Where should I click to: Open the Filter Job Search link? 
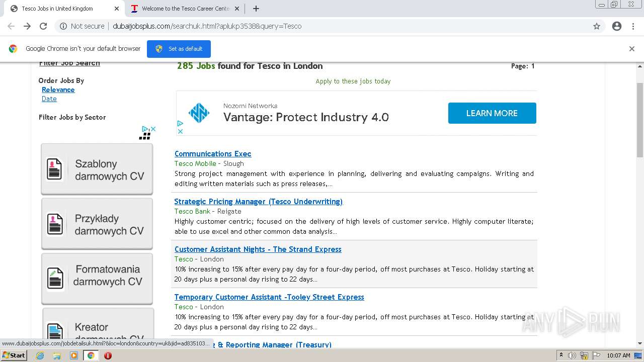coord(69,63)
